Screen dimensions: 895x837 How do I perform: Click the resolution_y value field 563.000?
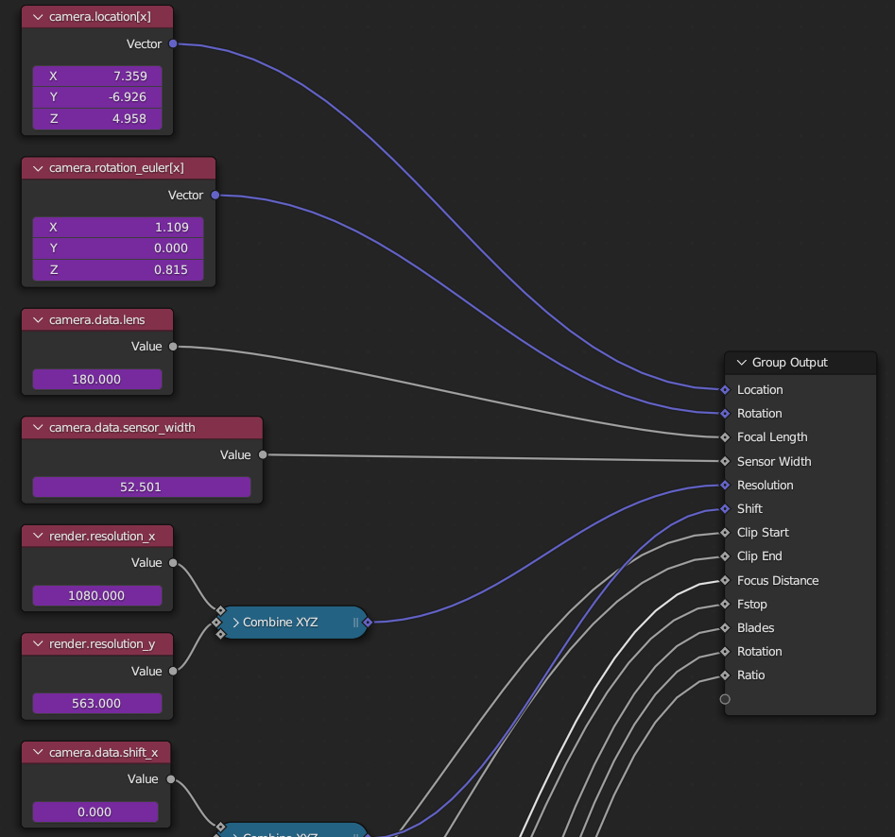tap(97, 704)
